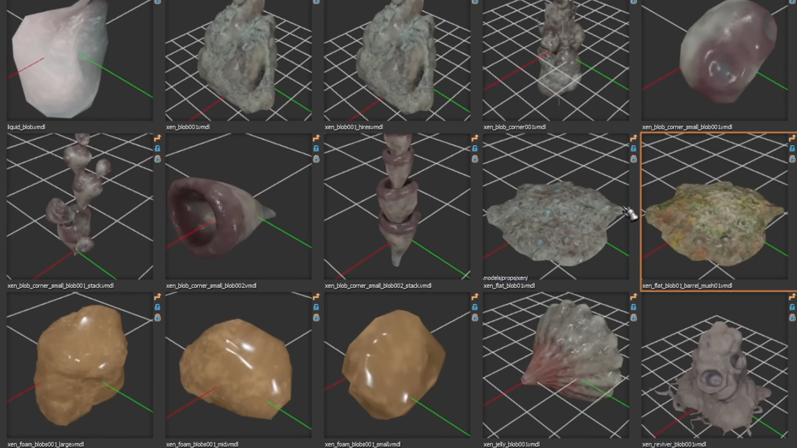Click orange-outlined lock icon beside xen_flat_blob01 thumbnail
This screenshot has height=448, width=797.
633,159
